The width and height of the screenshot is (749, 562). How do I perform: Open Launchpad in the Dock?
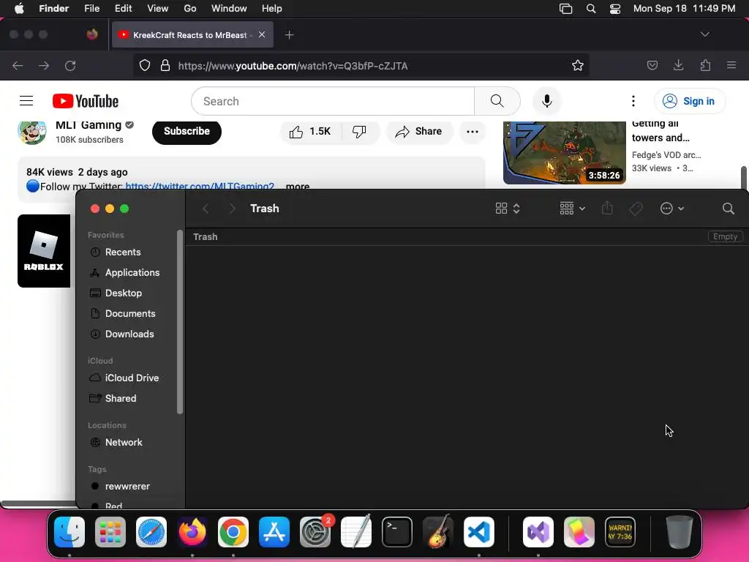tap(110, 532)
